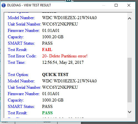The width and height of the screenshot is (138, 124).
Task: Click the blue info icon in title bar
Action: tap(4, 5)
